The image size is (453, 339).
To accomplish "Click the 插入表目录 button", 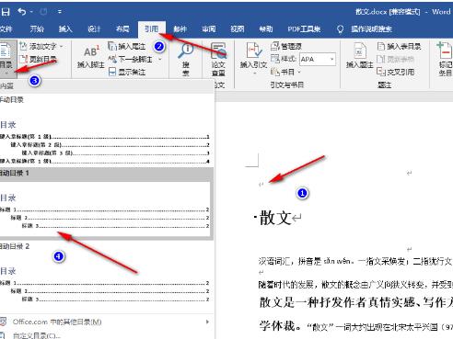I will [399, 47].
